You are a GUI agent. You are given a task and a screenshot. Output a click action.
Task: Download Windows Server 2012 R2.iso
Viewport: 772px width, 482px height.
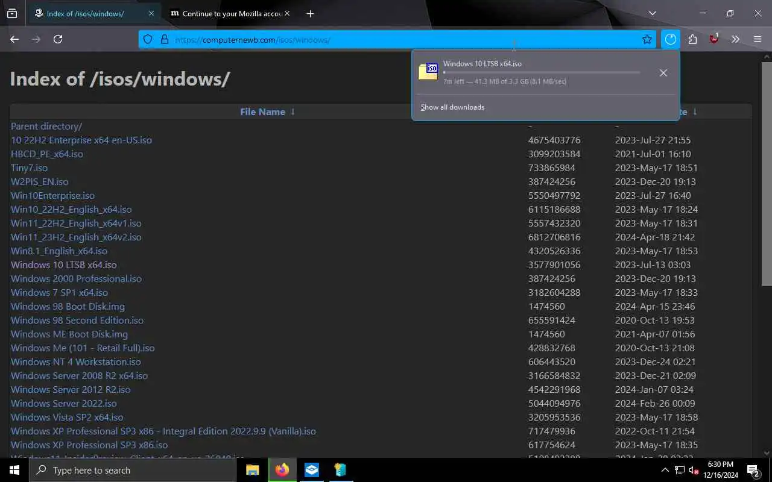click(71, 390)
